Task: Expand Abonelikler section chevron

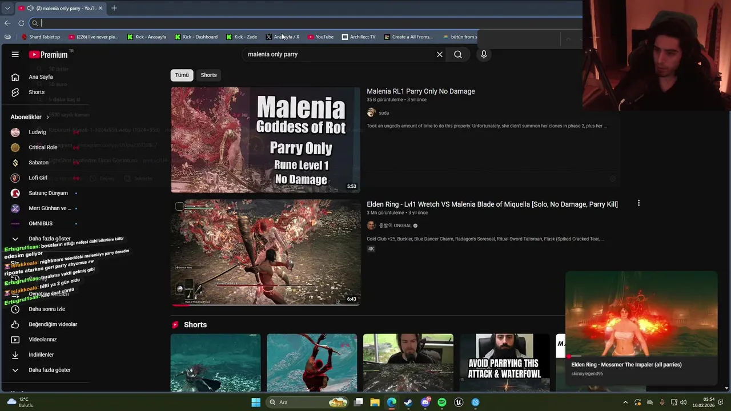Action: (47, 117)
